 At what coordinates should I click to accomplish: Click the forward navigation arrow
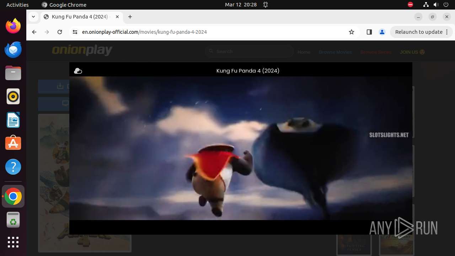click(47, 32)
